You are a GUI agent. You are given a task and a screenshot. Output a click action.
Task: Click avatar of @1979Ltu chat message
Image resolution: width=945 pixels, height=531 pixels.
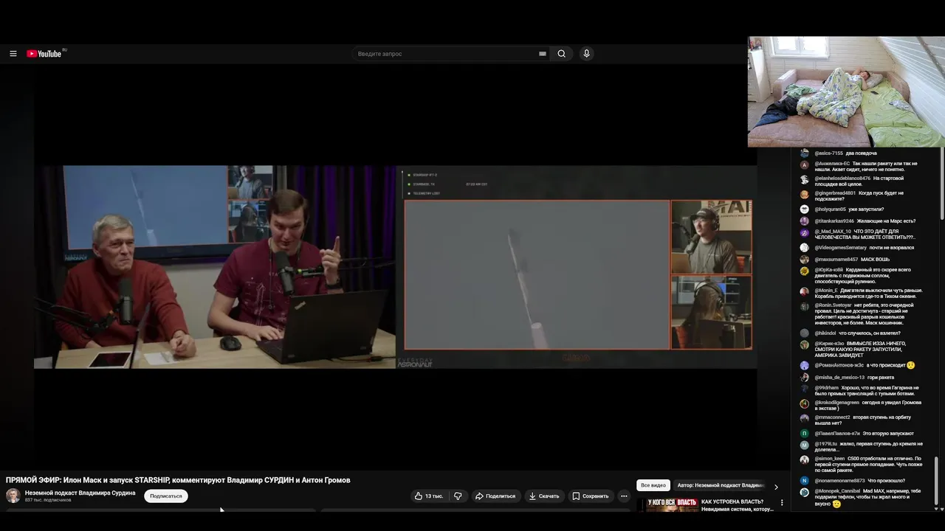point(805,445)
